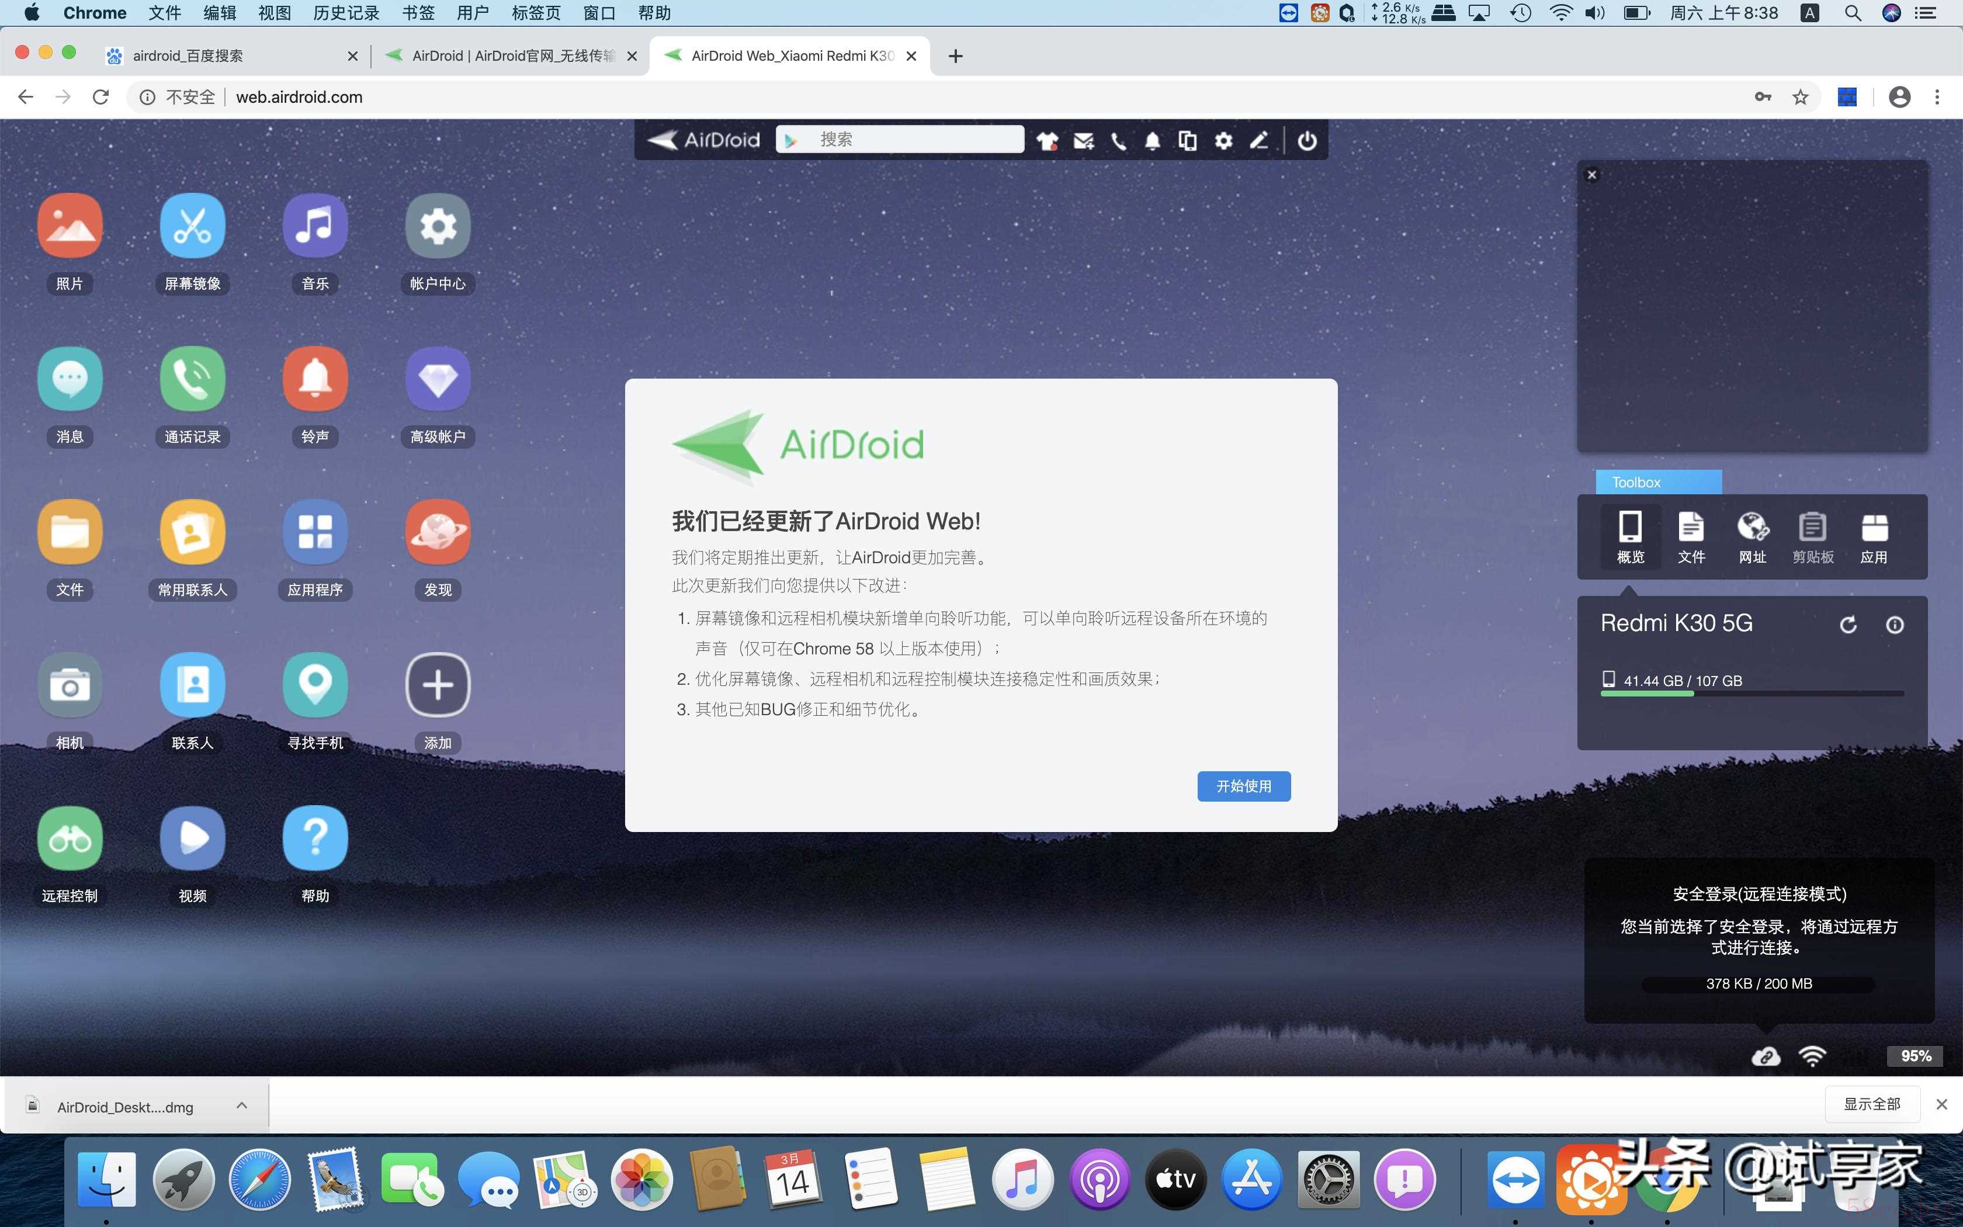Launch 屏幕镜像 screen mirroring
The image size is (1963, 1227).
coord(192,226)
